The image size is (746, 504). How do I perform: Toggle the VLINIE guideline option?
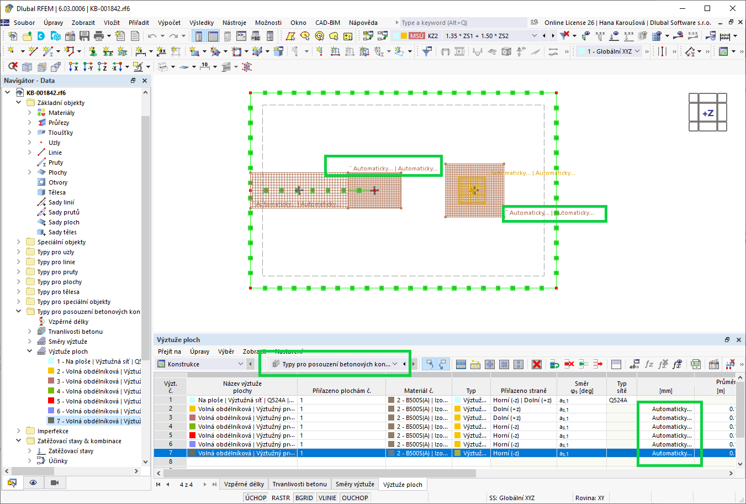click(x=327, y=498)
